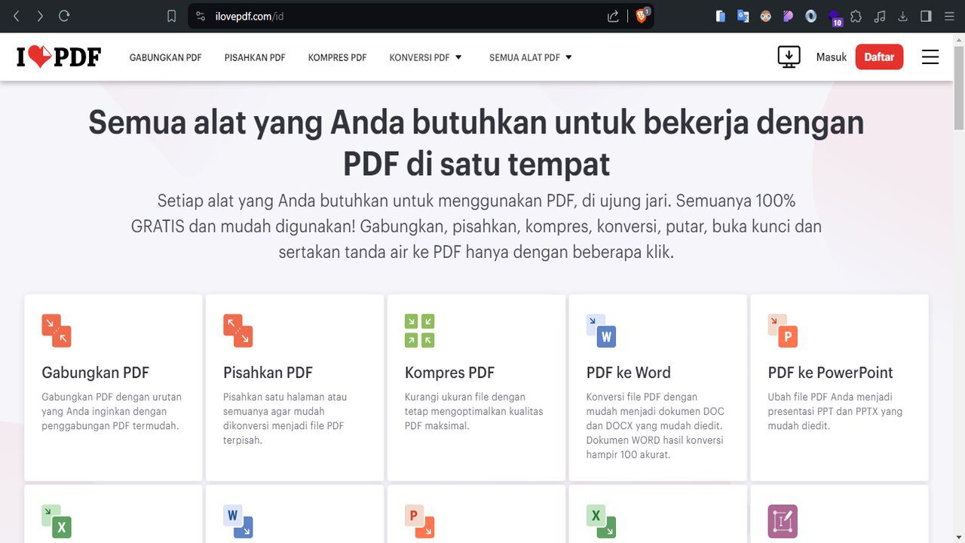
Task: Click the Gabungkan PDF card description
Action: click(112, 411)
